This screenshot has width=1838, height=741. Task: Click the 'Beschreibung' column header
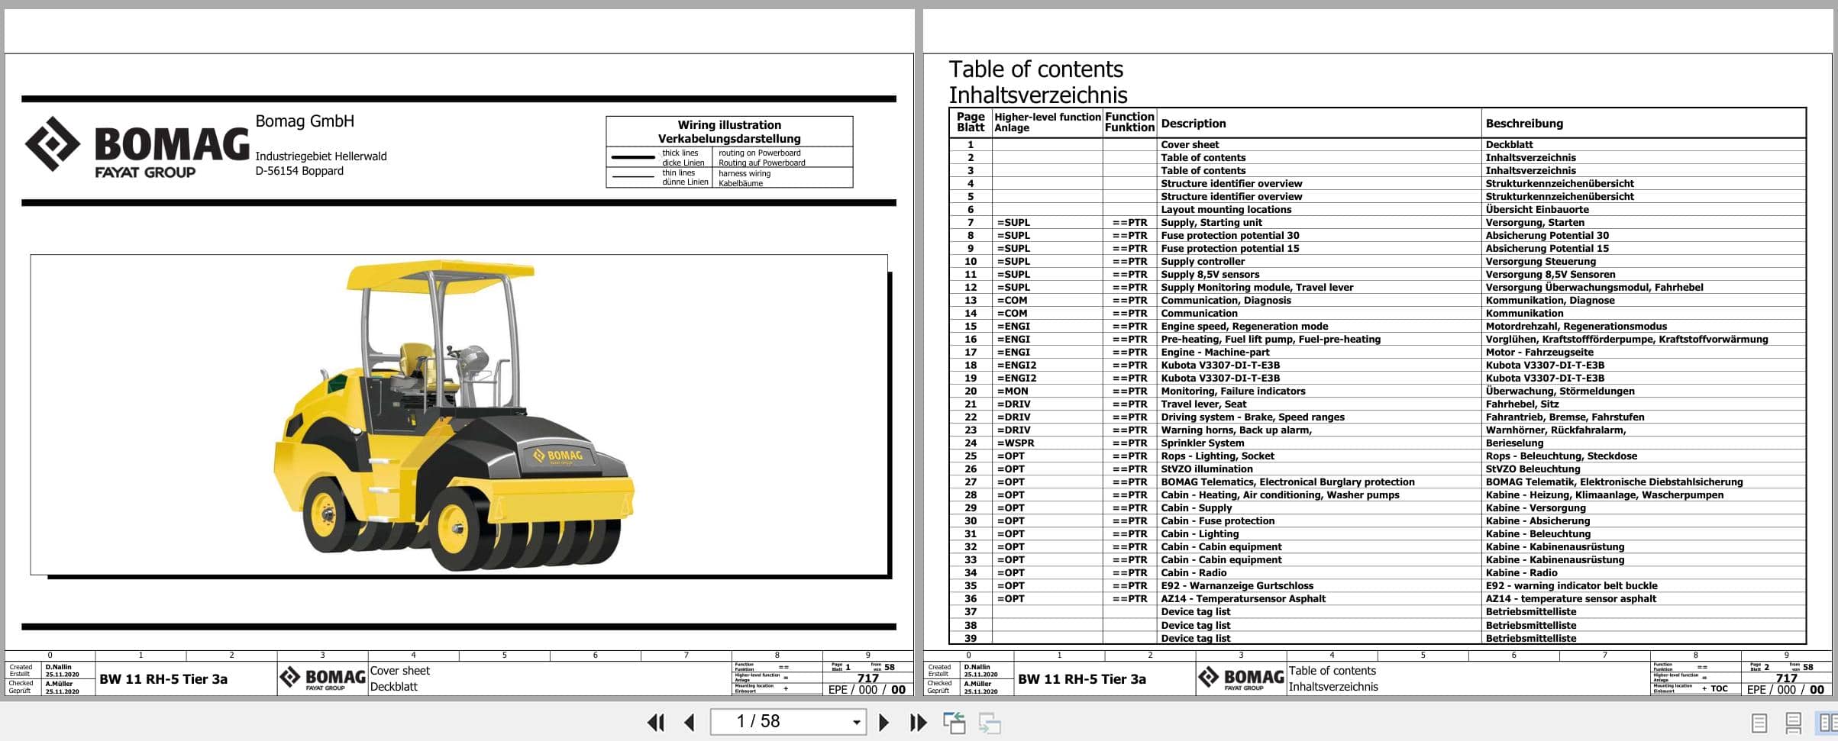(x=1524, y=124)
